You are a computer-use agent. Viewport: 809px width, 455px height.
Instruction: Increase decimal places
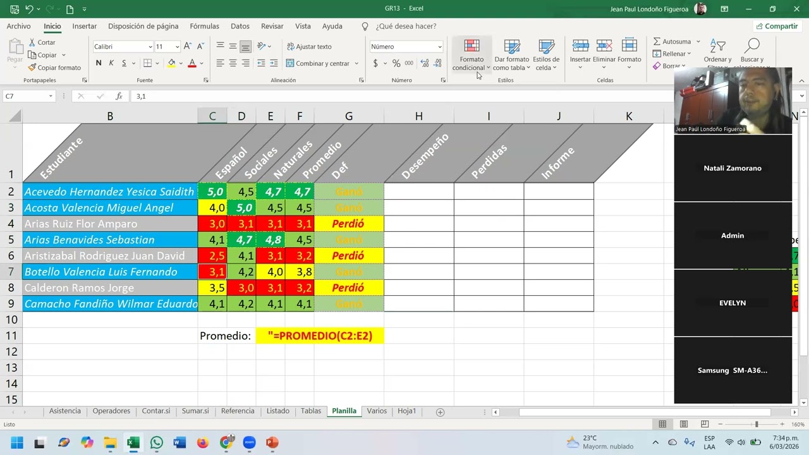(425, 63)
